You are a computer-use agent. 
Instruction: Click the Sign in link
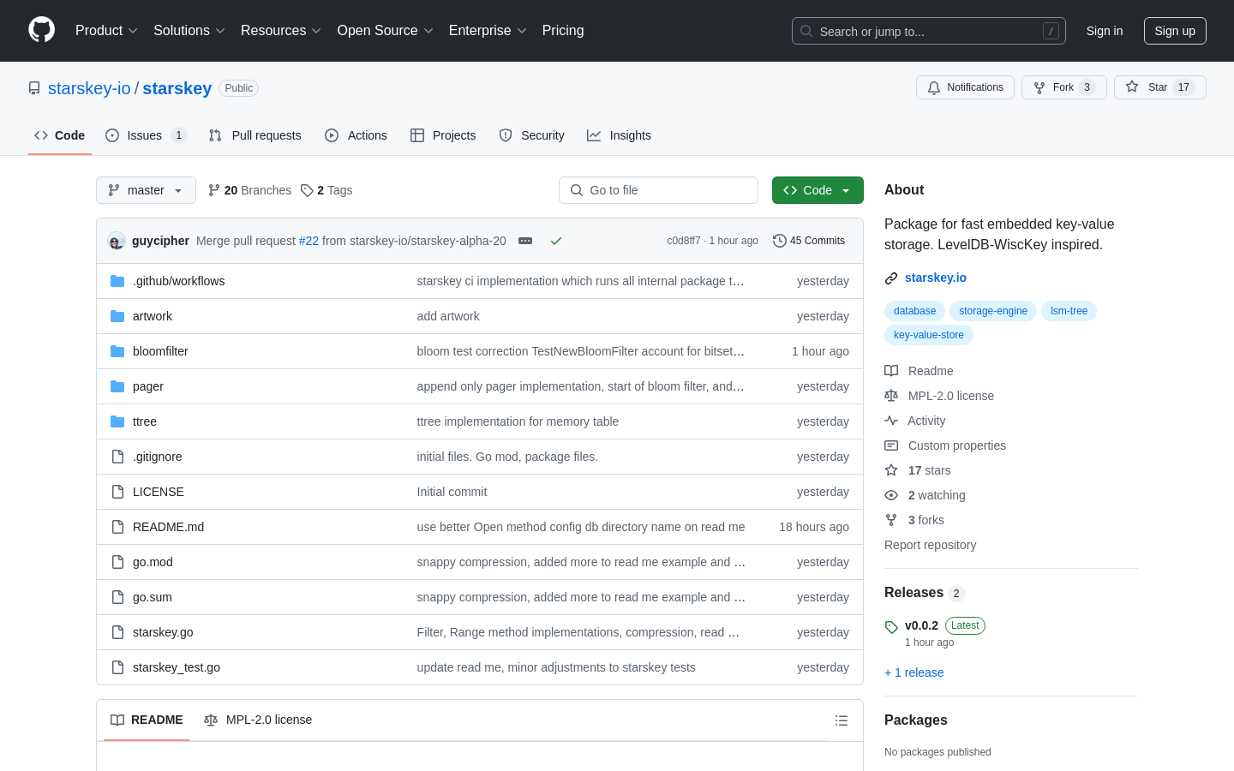pos(1105,31)
